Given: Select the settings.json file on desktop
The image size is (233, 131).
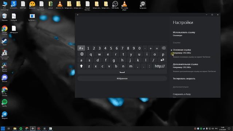Looking at the screenshot, I should (x=14, y=29).
